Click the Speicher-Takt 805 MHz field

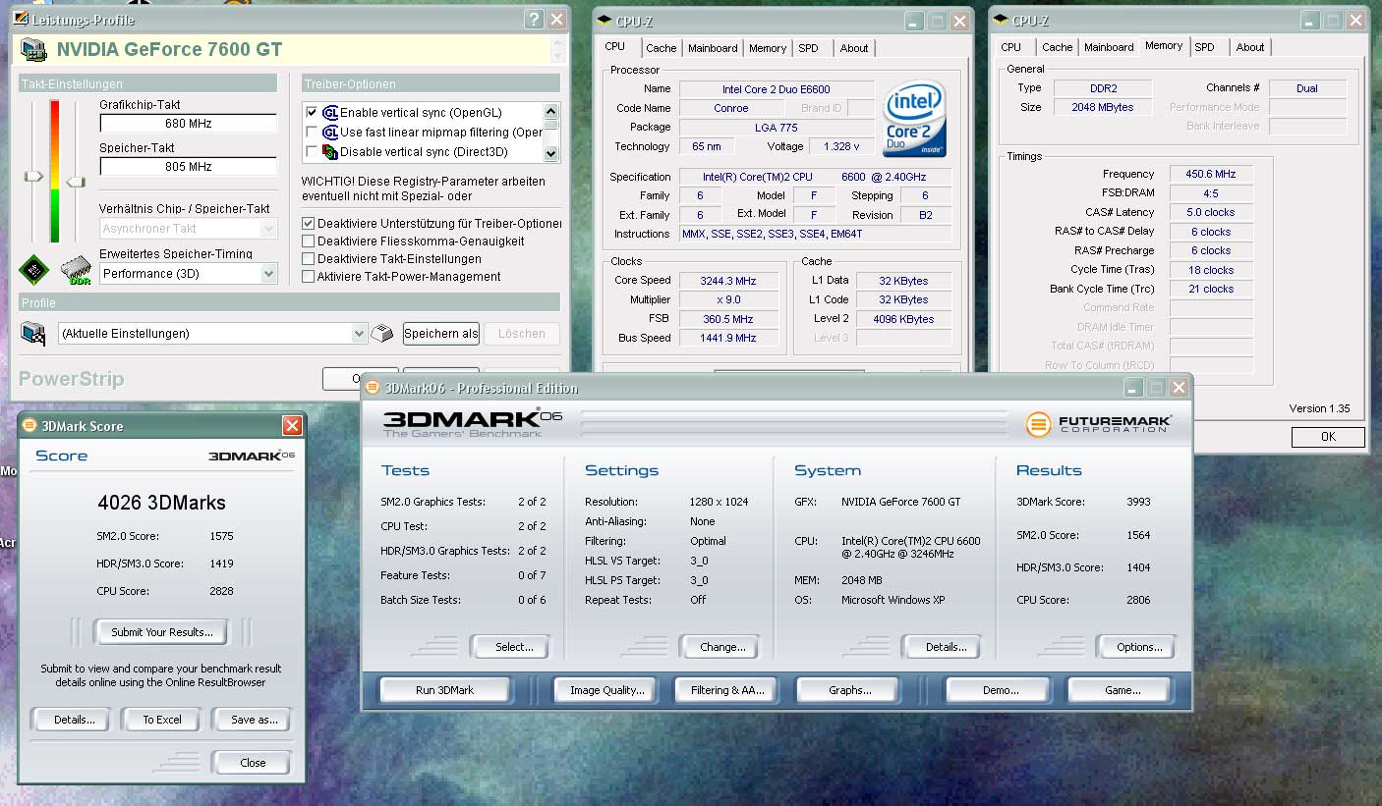(x=188, y=167)
